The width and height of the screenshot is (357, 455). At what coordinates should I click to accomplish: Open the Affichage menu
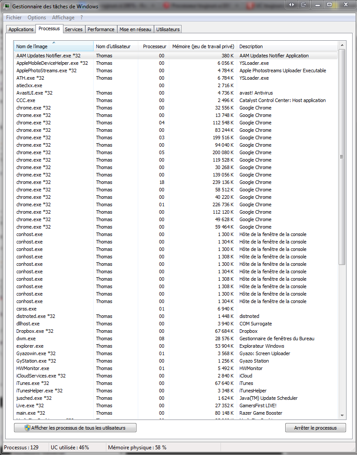pyautogui.click(x=63, y=18)
